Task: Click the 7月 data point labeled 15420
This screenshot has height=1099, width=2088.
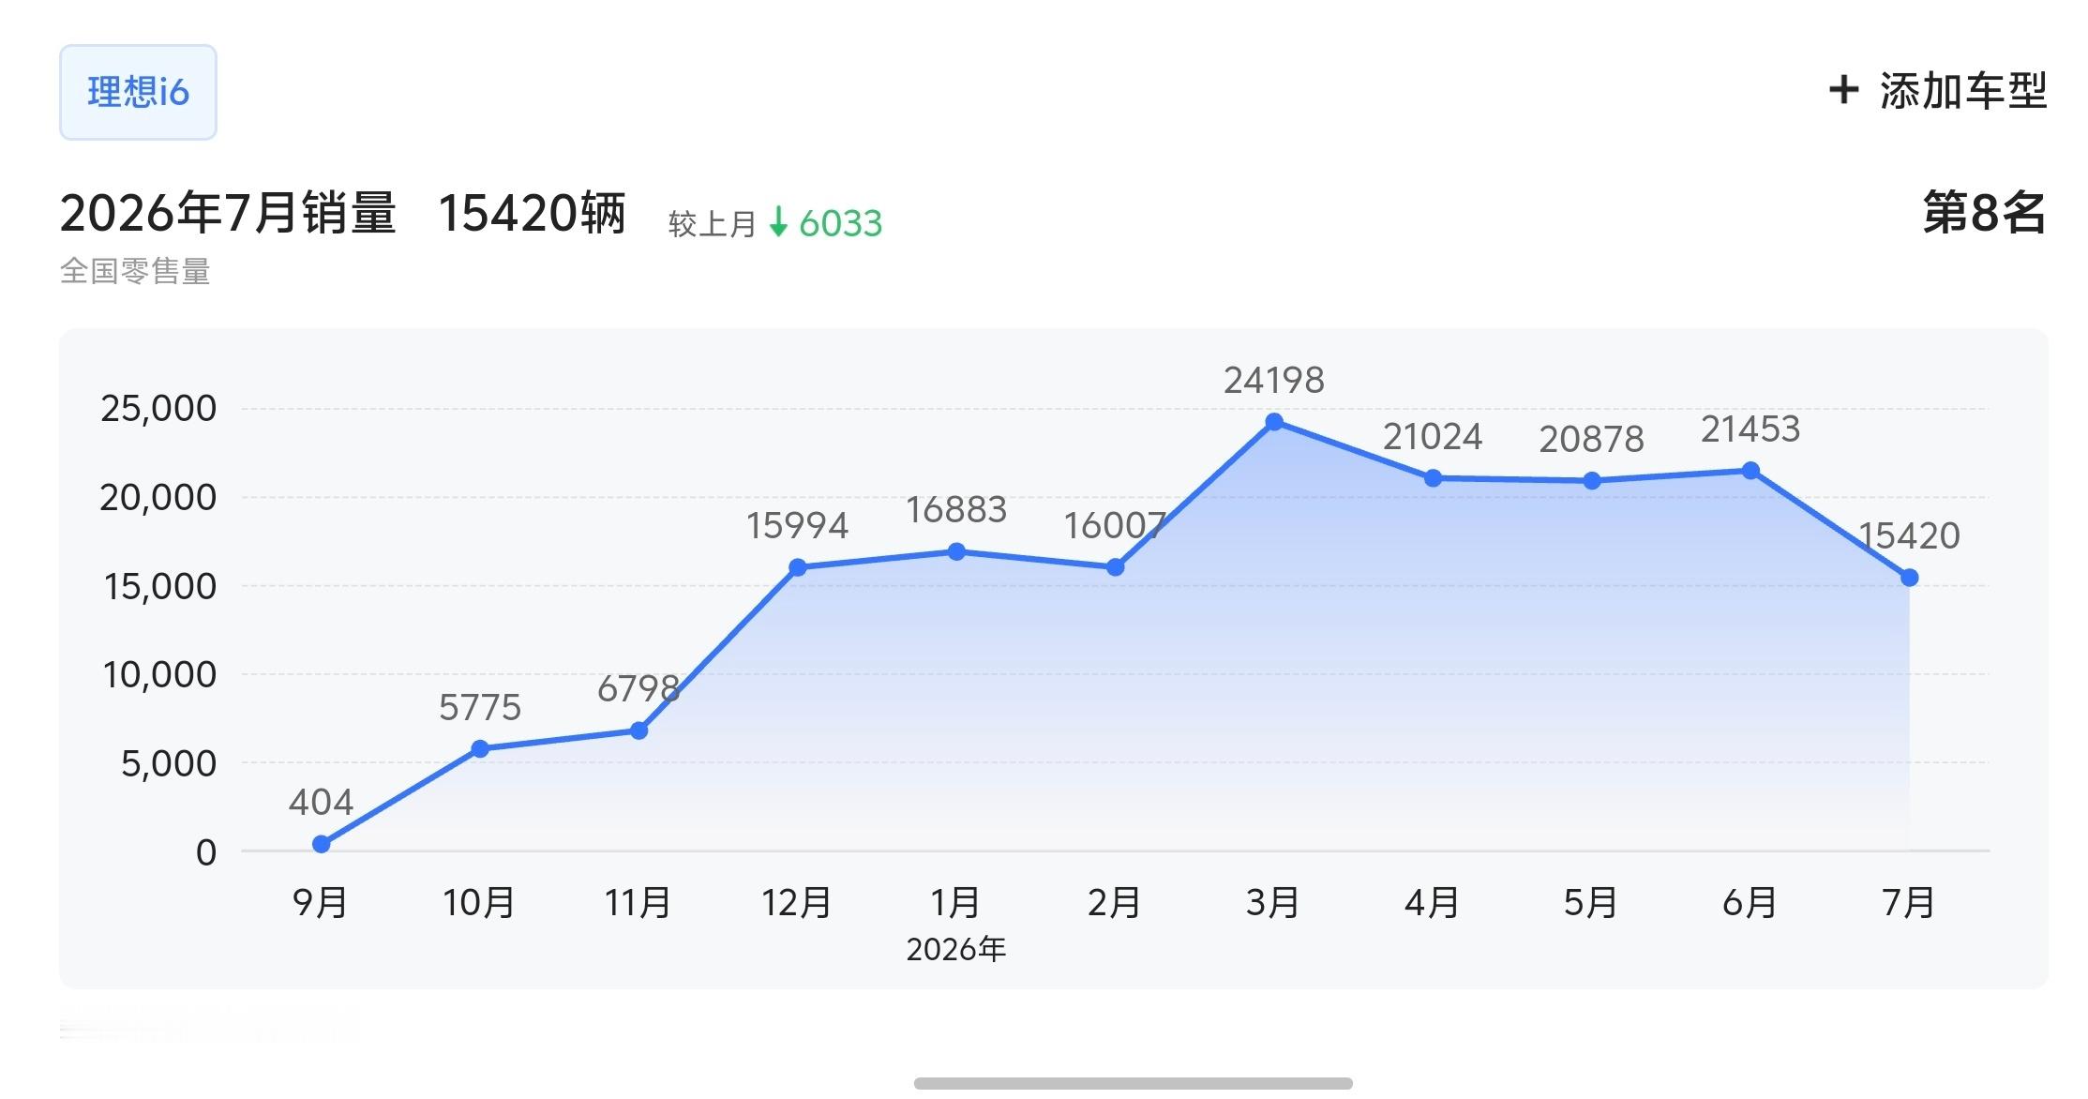Action: coord(1909,578)
